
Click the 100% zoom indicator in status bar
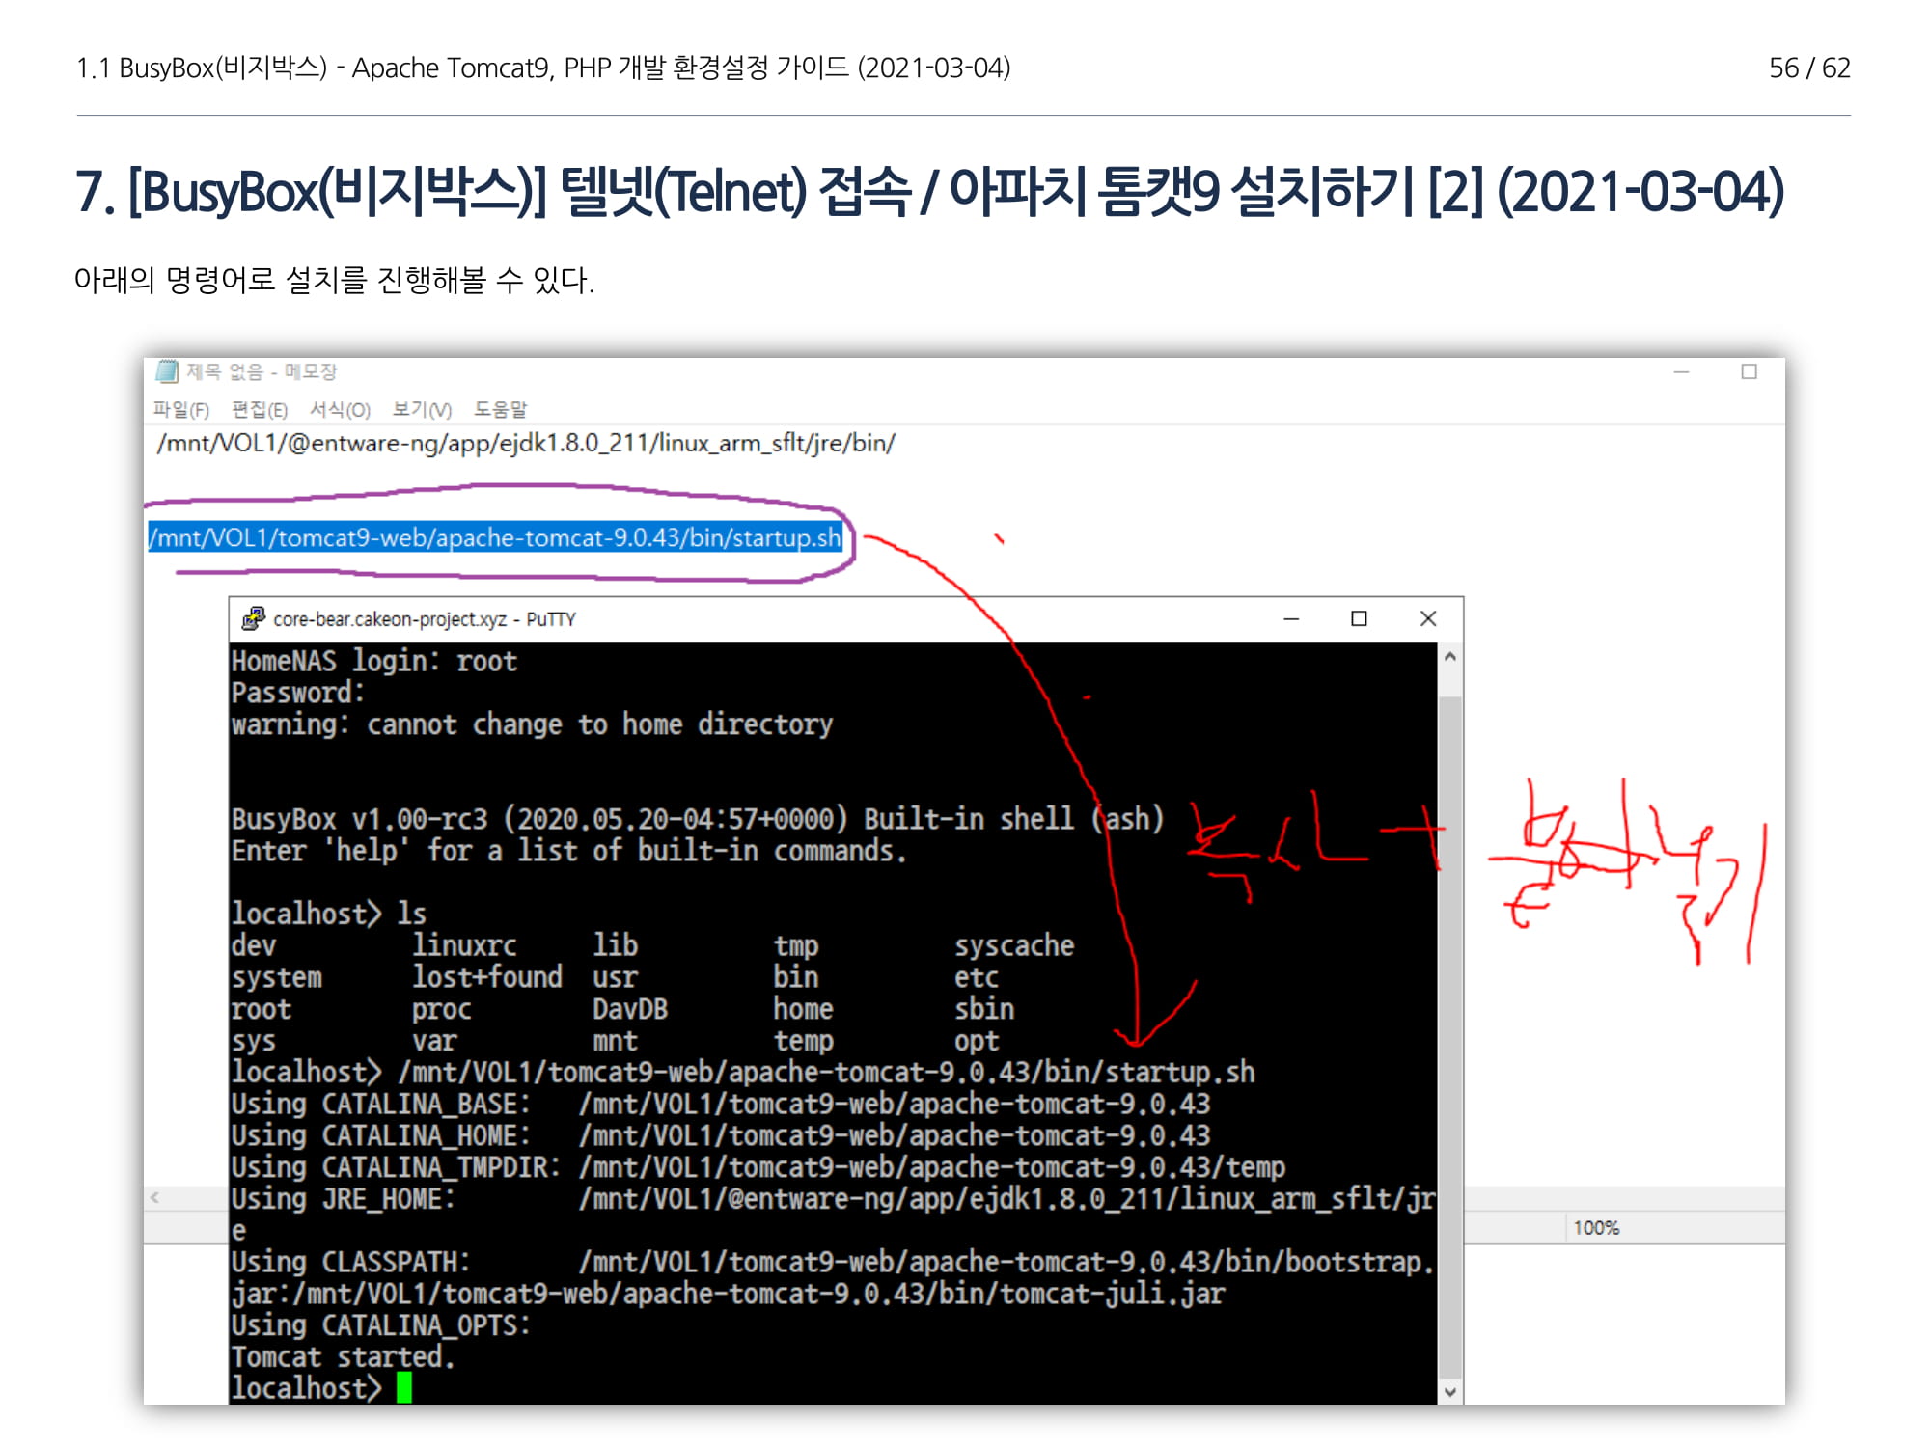coord(1596,1228)
